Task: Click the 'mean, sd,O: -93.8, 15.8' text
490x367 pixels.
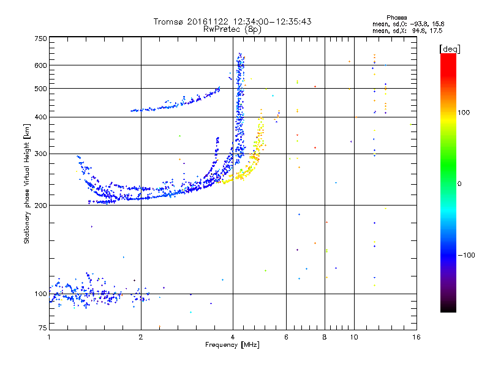Action: point(408,24)
